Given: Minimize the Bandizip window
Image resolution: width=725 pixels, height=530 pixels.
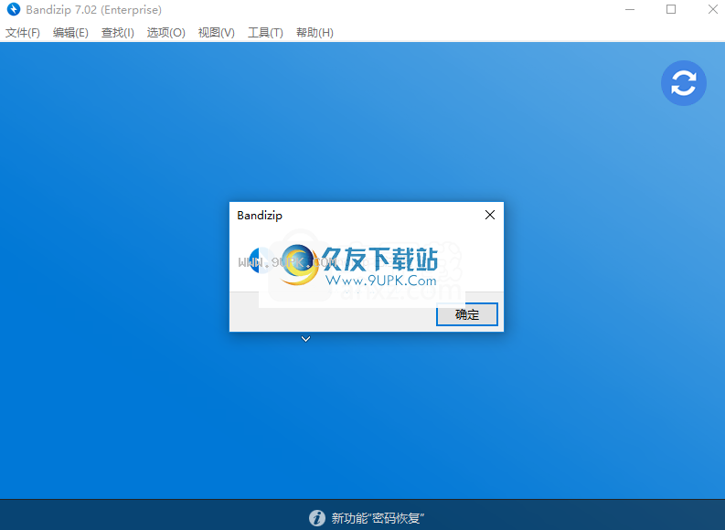Looking at the screenshot, I should pyautogui.click(x=630, y=9).
